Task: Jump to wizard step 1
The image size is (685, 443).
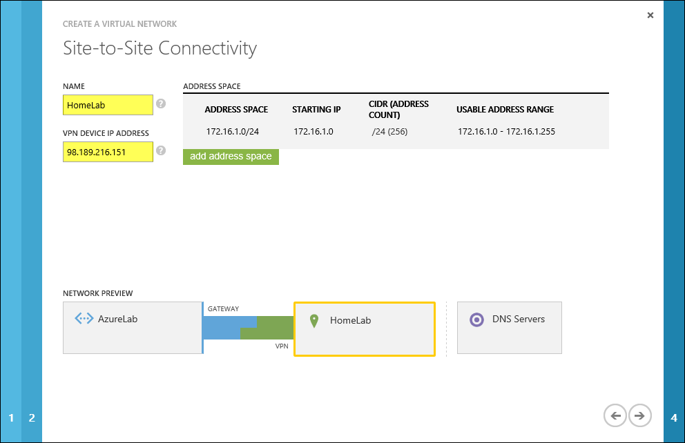Action: pos(11,417)
